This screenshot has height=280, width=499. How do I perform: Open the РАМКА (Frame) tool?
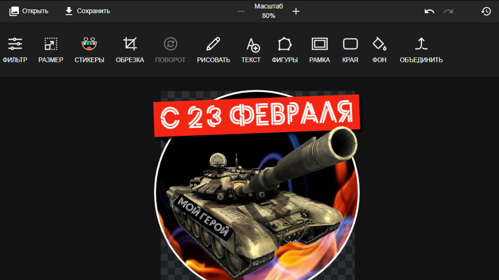[x=319, y=49]
